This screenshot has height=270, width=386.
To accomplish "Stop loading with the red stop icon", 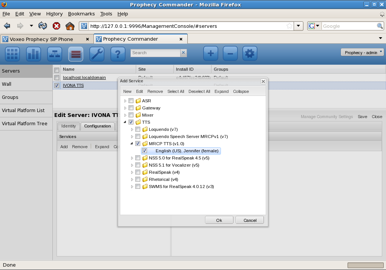I will [57, 26].
